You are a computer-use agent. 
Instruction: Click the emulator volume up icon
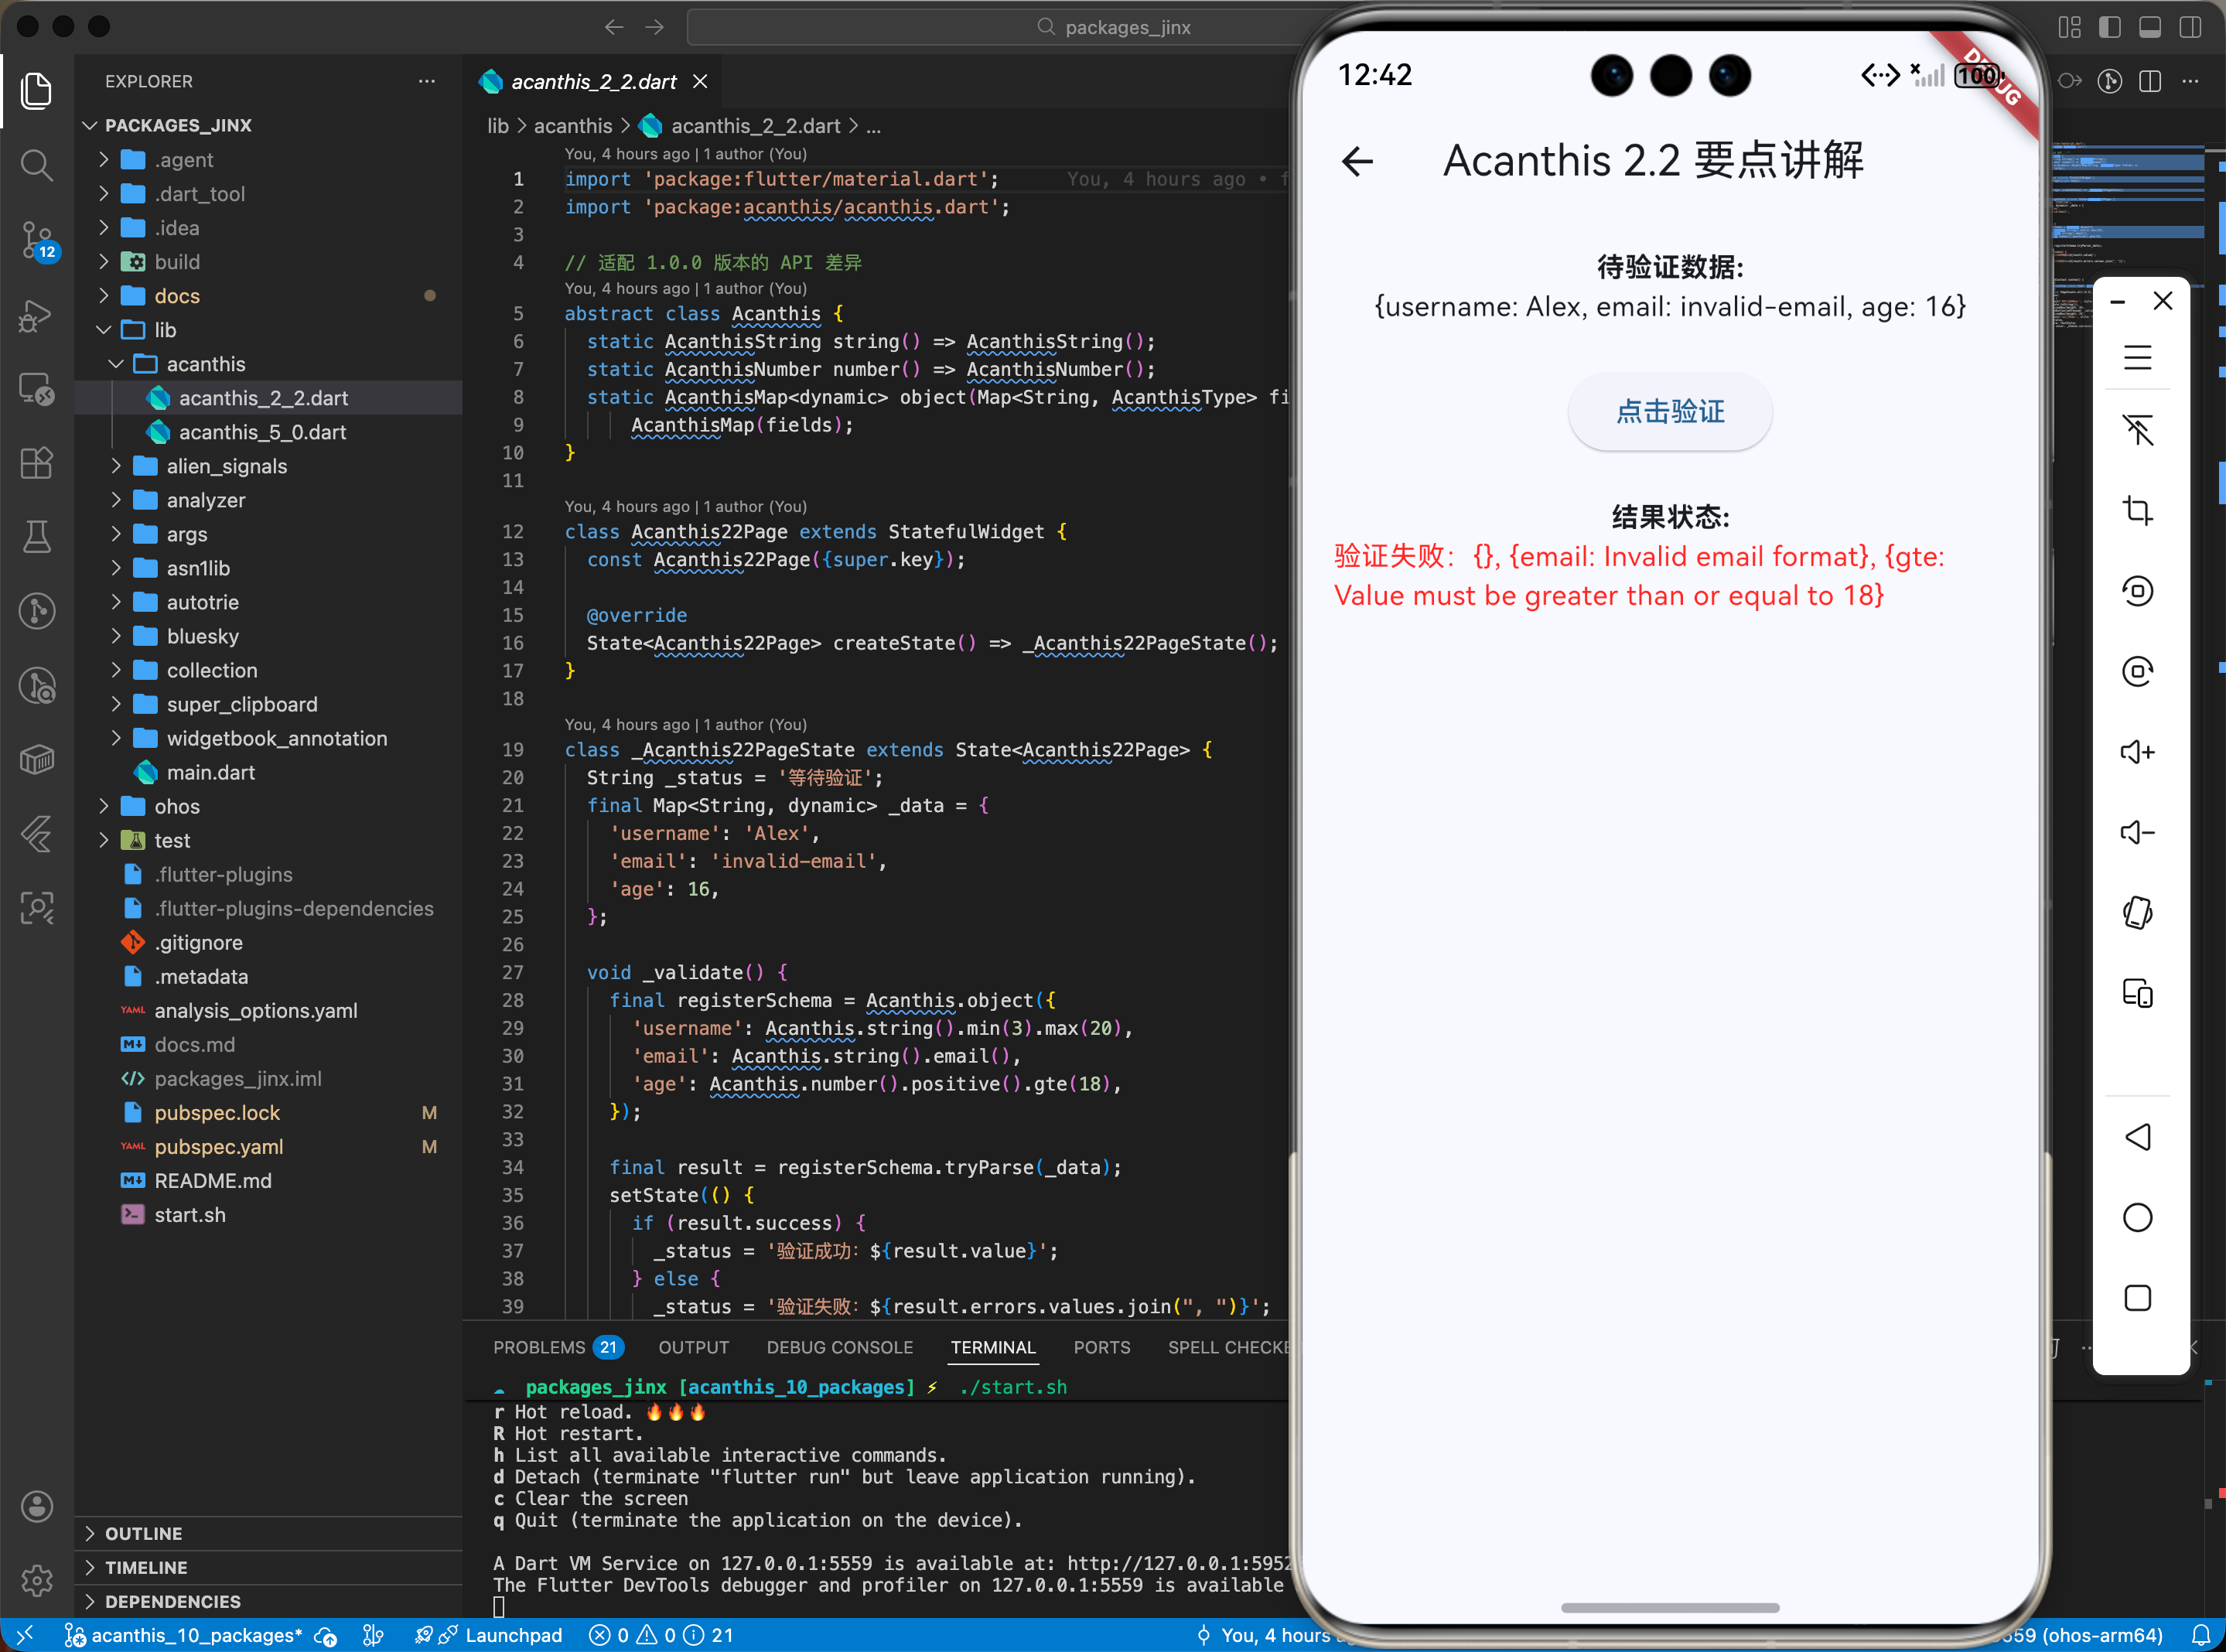pos(2137,752)
